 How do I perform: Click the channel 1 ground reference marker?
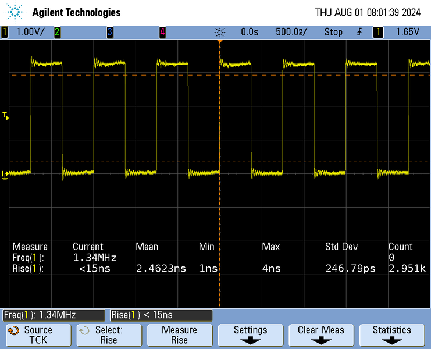pos(5,174)
